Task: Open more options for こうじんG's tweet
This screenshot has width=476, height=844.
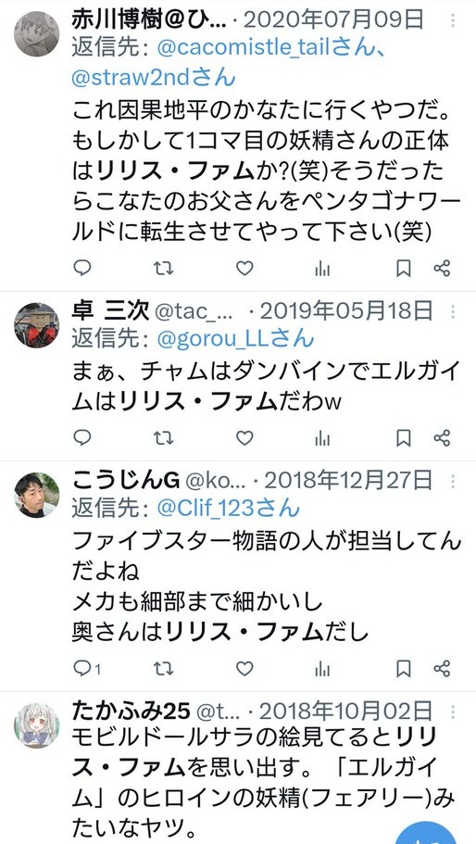Action: [x=453, y=481]
